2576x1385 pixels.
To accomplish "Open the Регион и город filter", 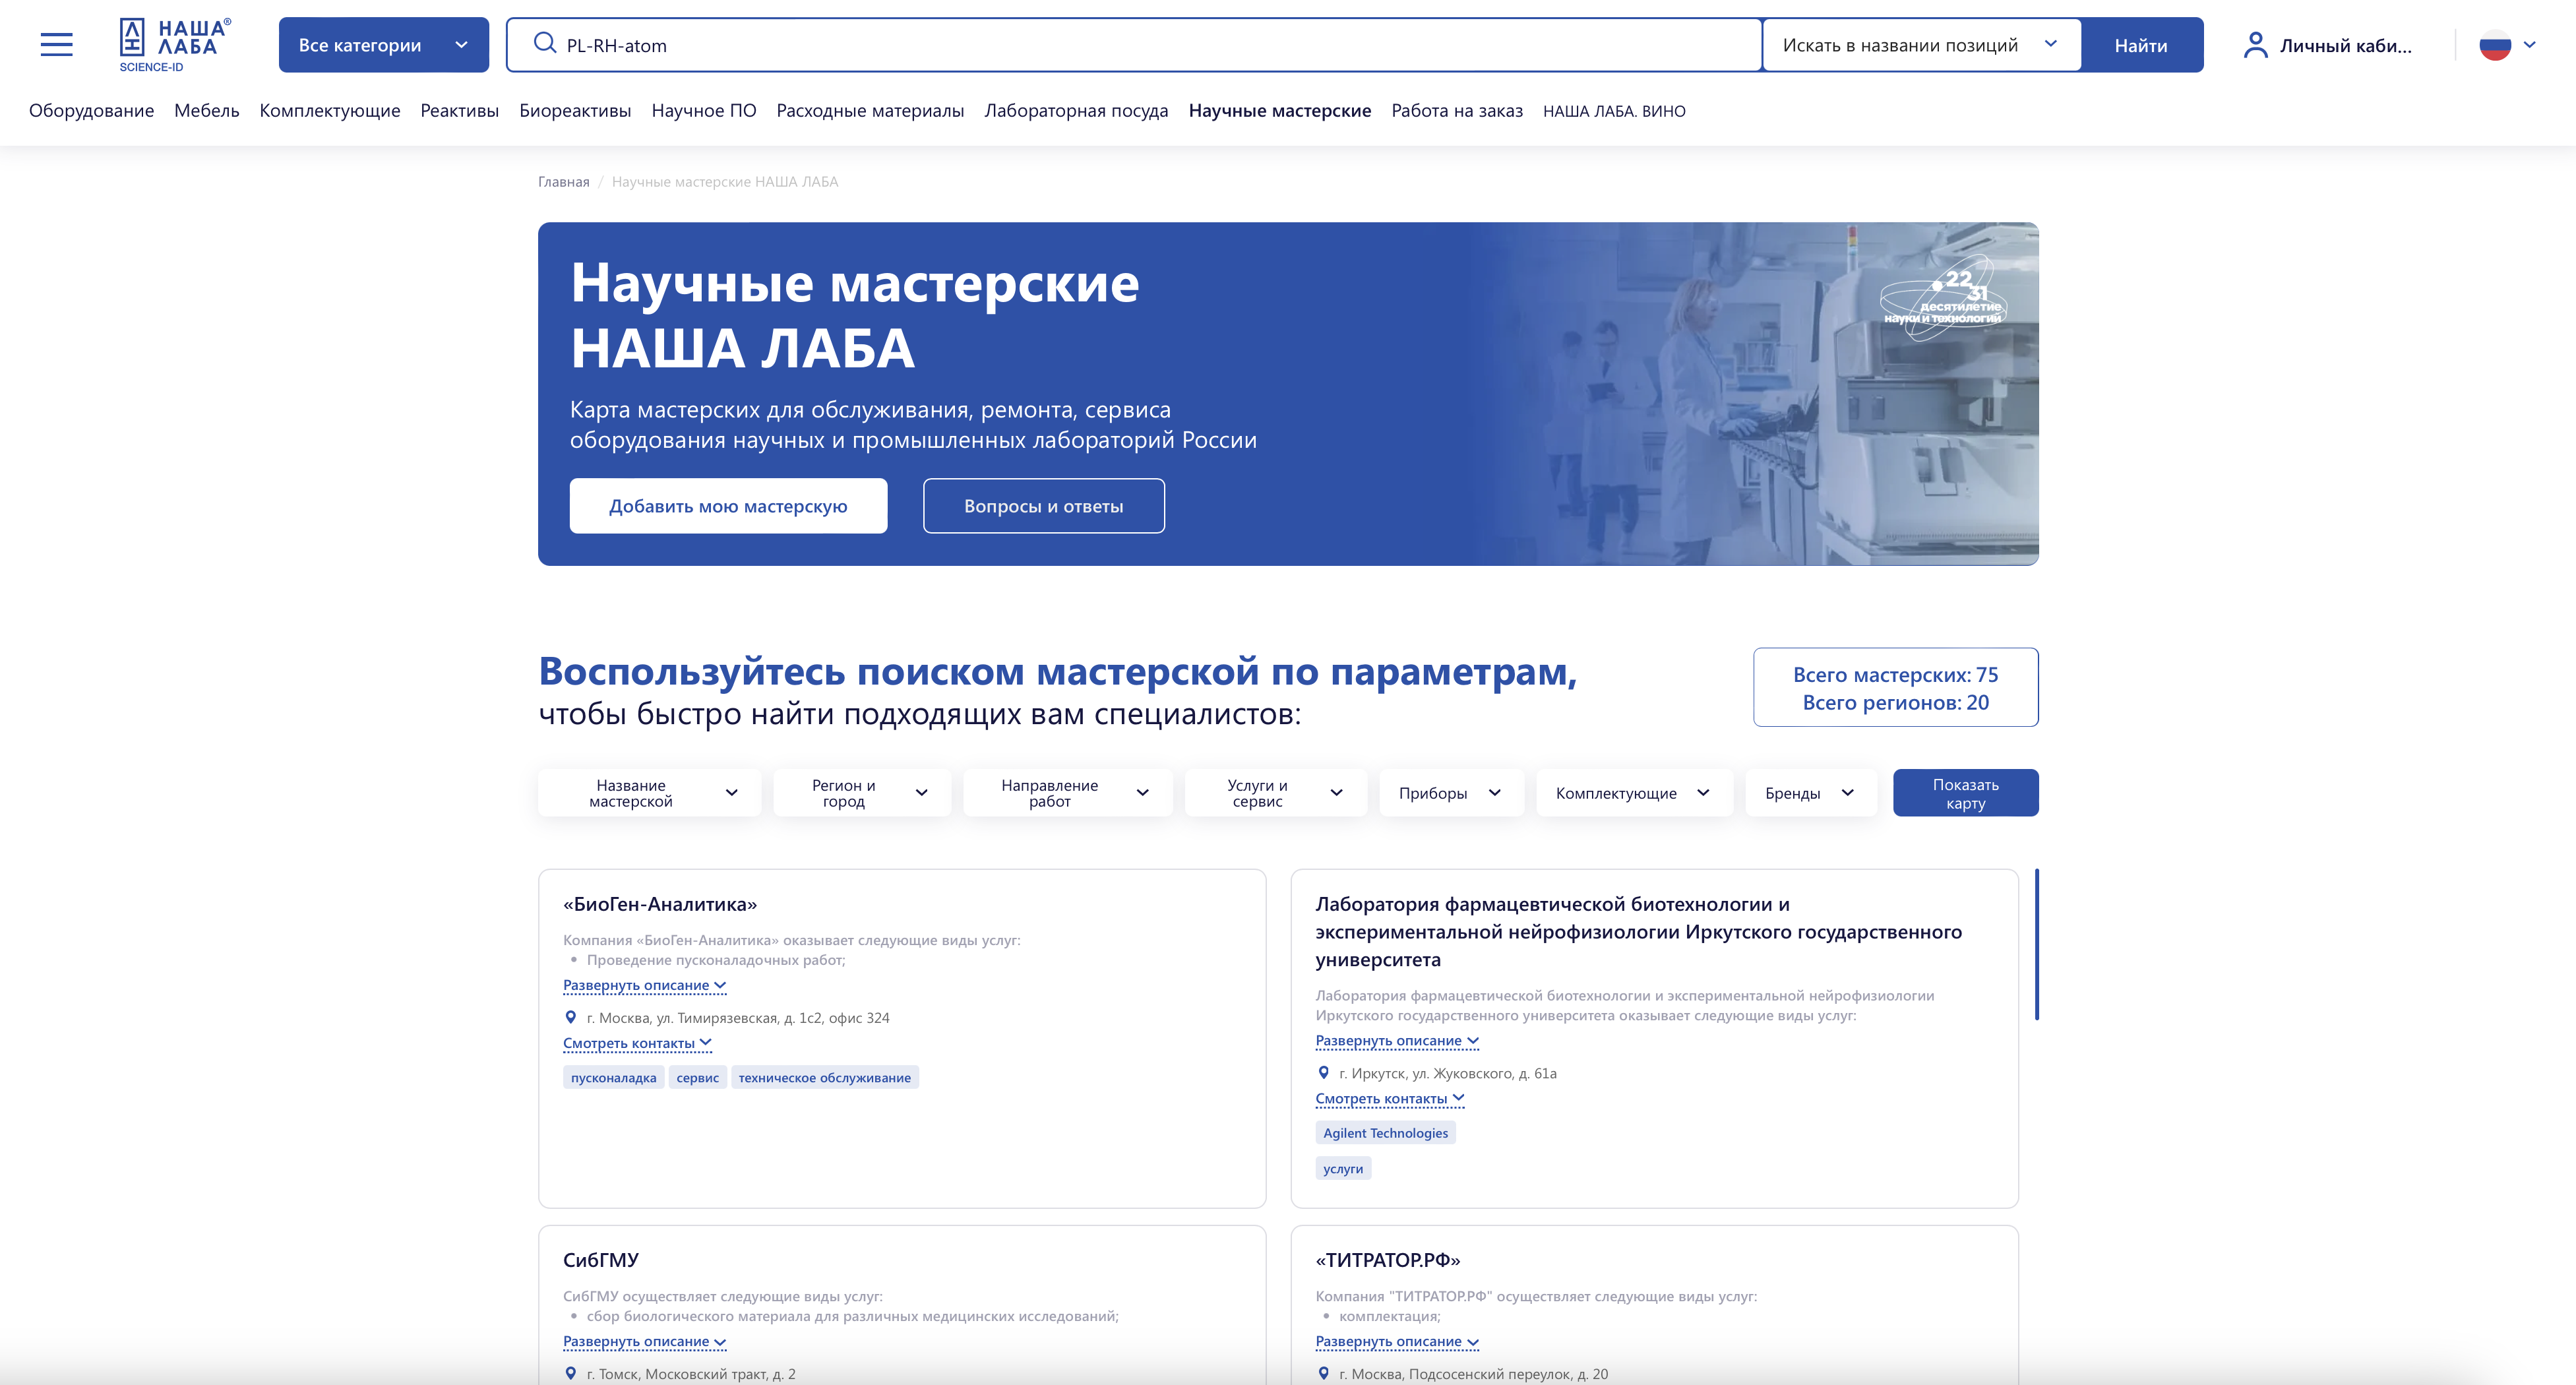I will pos(862,793).
